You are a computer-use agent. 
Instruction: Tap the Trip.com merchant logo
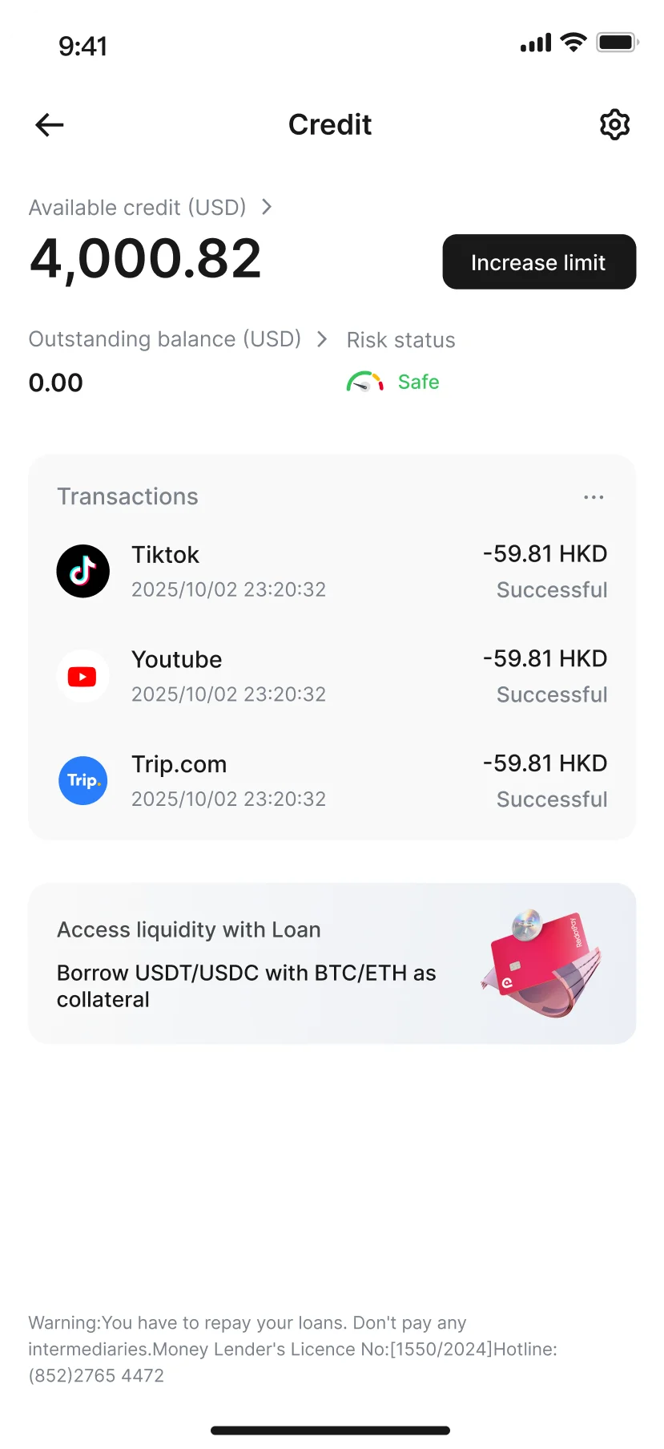(x=83, y=780)
